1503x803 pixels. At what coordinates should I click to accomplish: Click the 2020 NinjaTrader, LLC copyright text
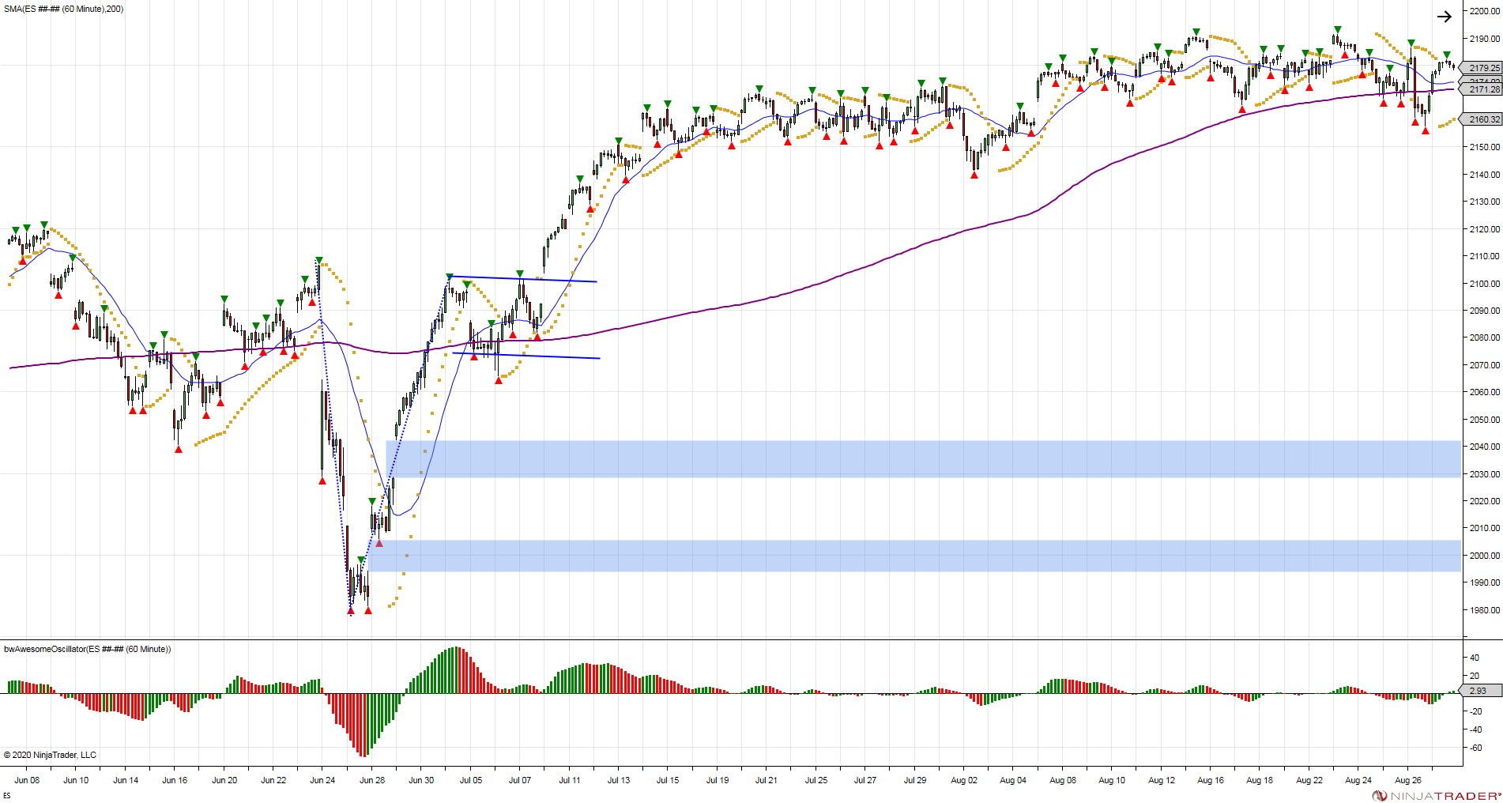[x=50, y=755]
